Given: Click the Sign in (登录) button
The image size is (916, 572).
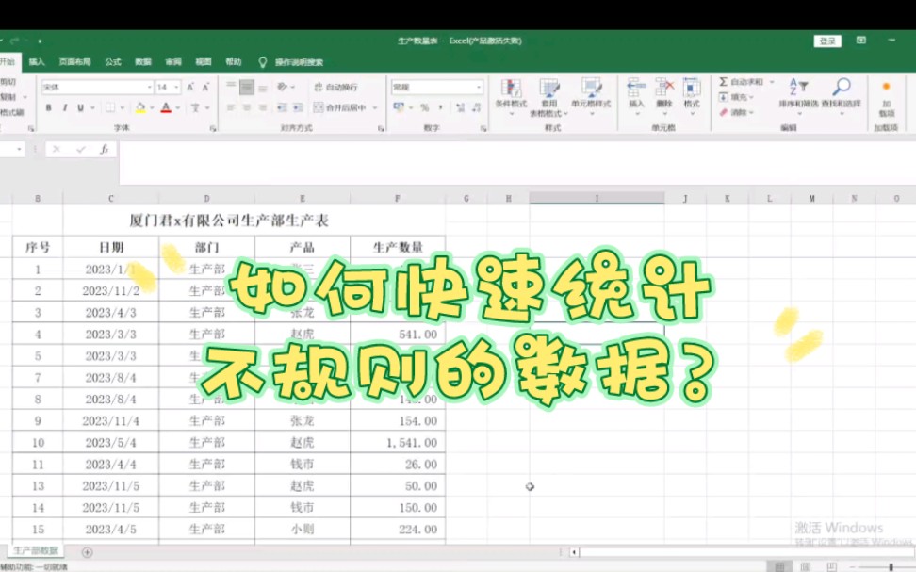Looking at the screenshot, I should click(x=829, y=41).
